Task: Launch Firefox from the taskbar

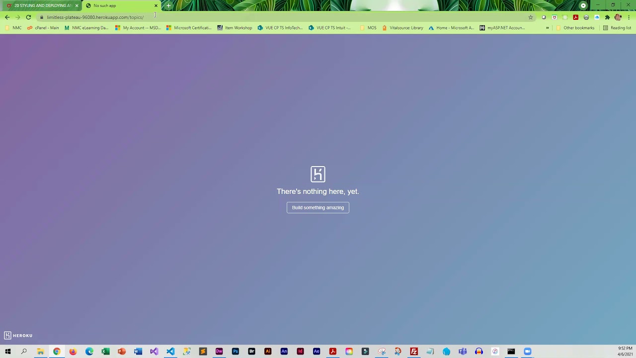Action: [73, 352]
